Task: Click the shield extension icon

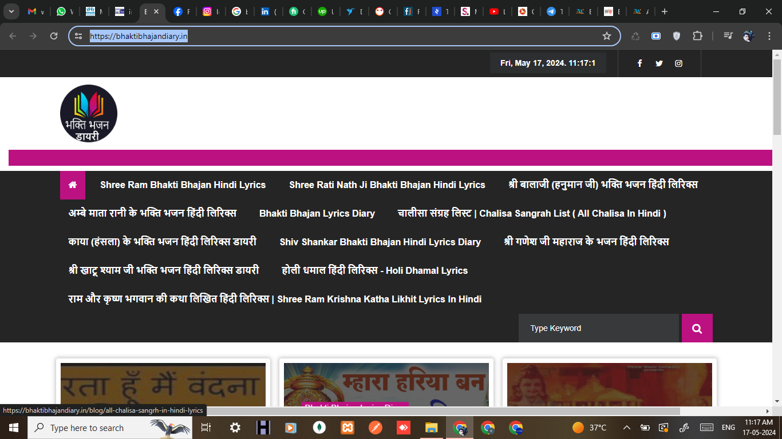Action: [677, 36]
